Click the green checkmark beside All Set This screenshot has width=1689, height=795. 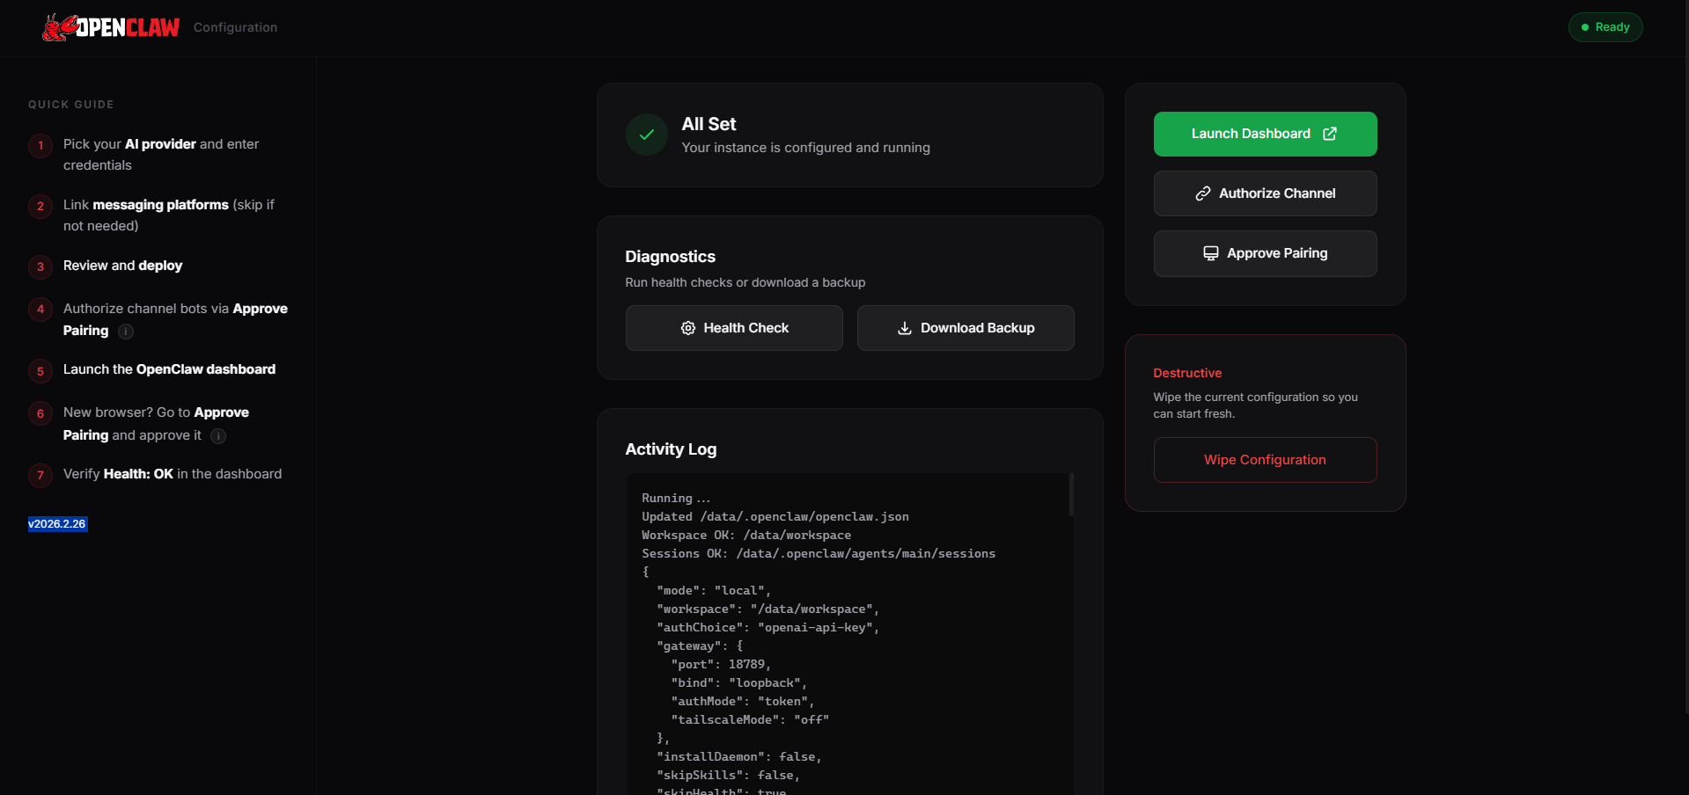click(x=645, y=134)
